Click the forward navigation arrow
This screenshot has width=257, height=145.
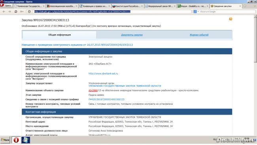tap(9, 11)
